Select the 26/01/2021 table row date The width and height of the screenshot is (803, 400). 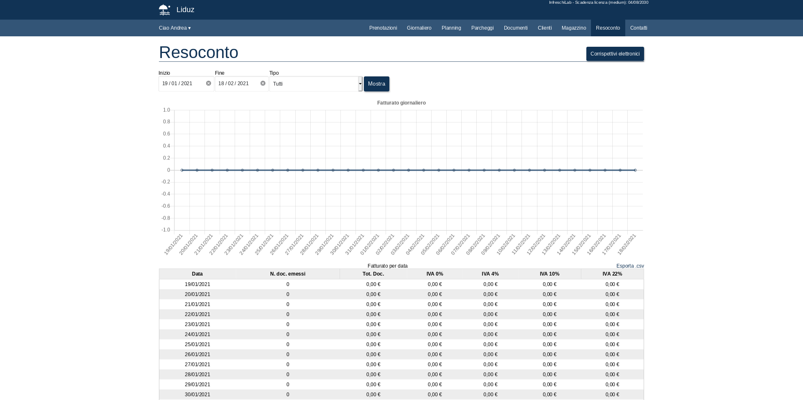tap(197, 354)
